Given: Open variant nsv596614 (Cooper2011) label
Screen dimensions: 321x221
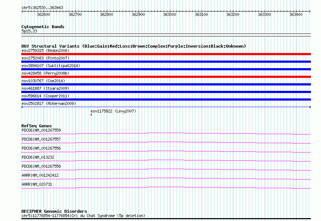Looking at the screenshot, I should [45, 96].
